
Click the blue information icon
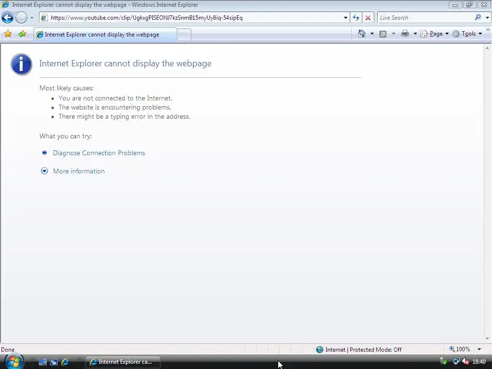[21, 64]
